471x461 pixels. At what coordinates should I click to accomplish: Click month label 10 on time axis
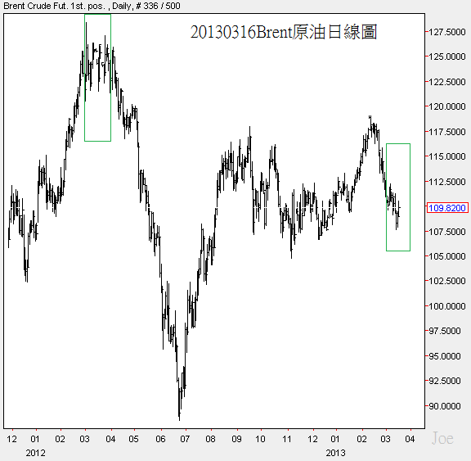point(260,439)
